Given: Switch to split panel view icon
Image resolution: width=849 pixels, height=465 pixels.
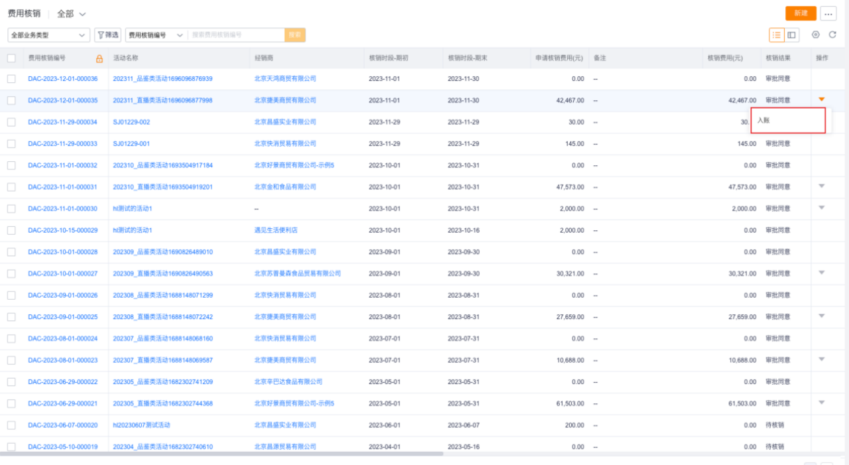Looking at the screenshot, I should click(792, 34).
